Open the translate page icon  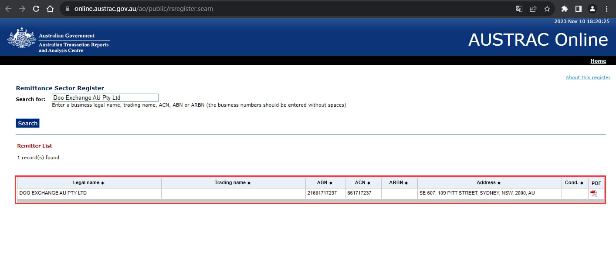(519, 9)
